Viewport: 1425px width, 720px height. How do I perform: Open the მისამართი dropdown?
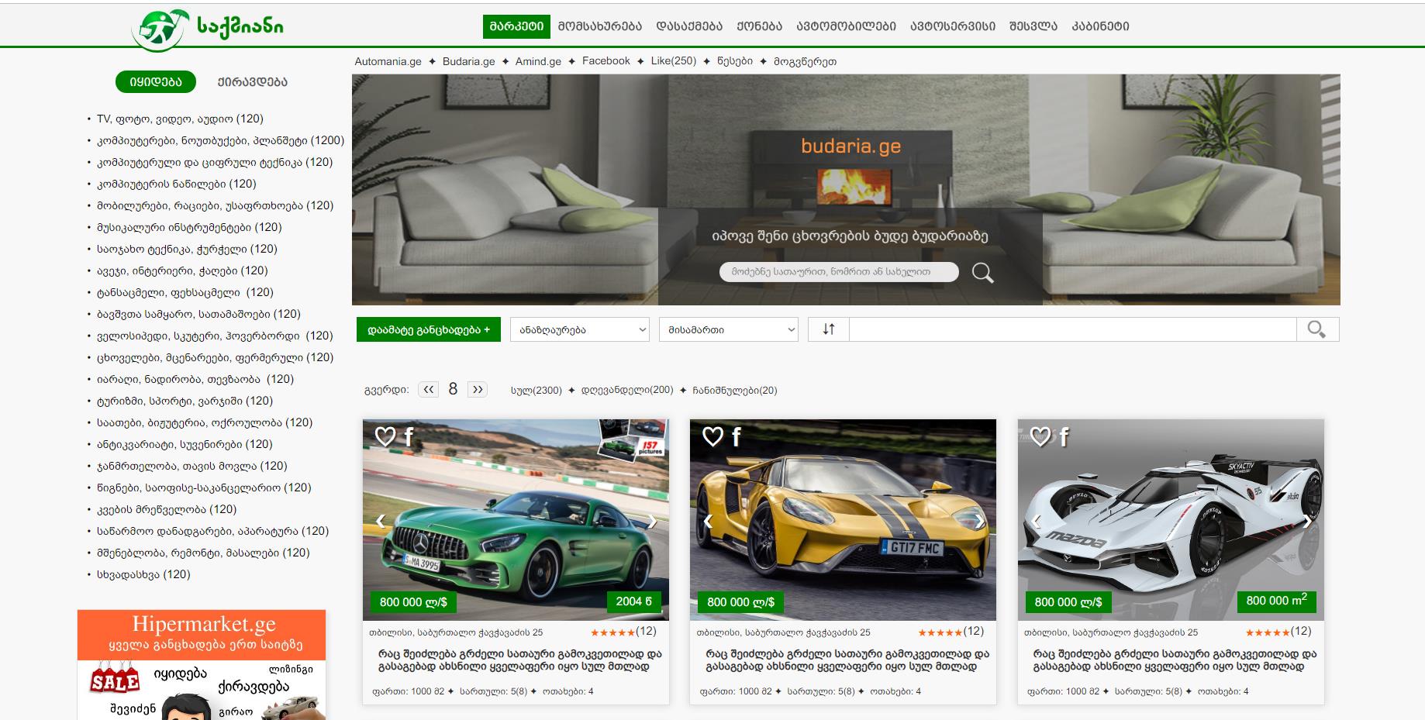coord(729,329)
